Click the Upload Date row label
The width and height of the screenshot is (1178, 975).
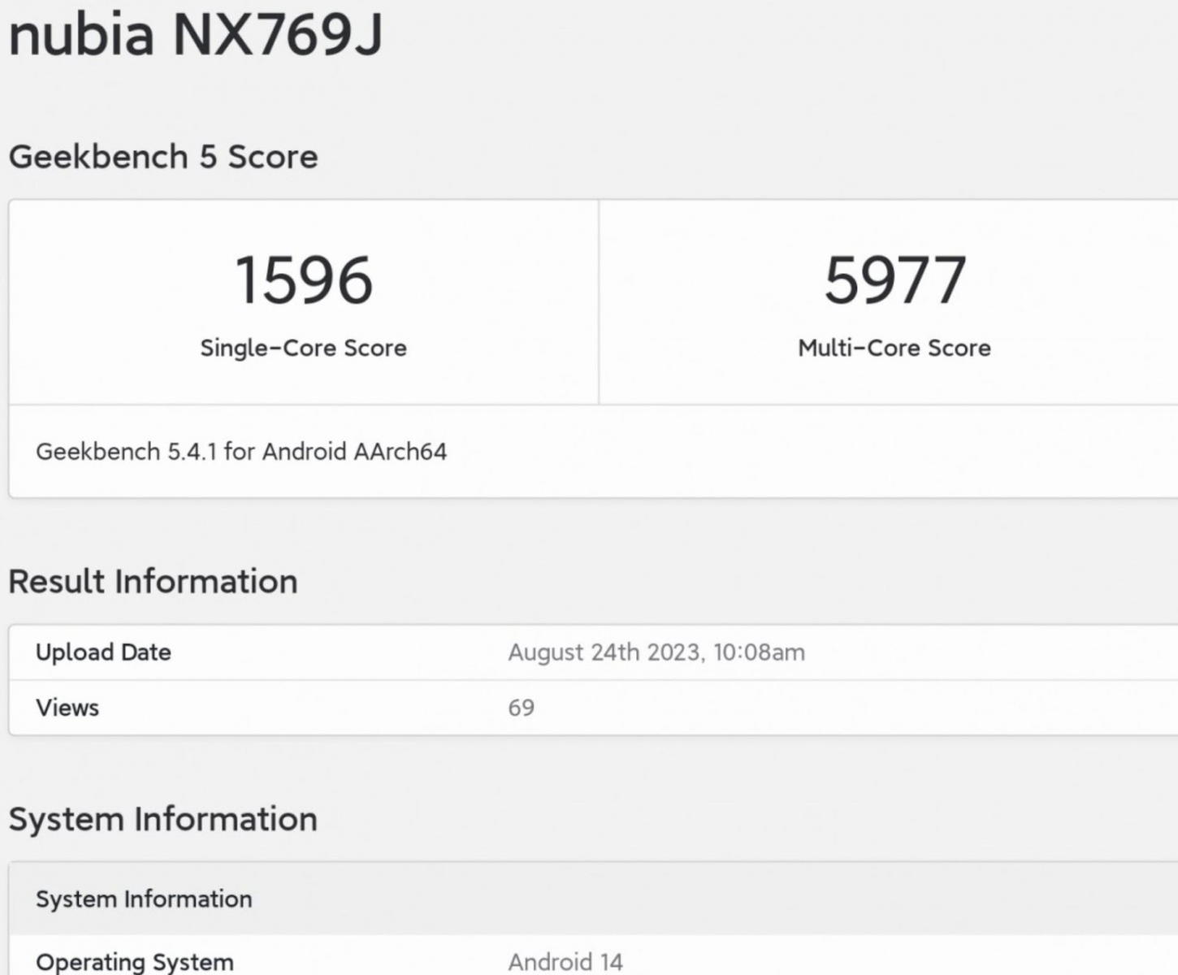pyautogui.click(x=103, y=652)
